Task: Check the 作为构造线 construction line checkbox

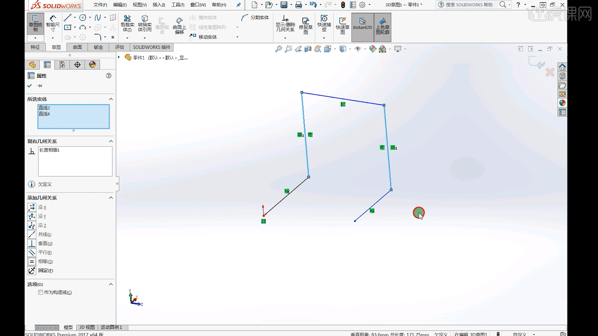Action: coord(40,292)
